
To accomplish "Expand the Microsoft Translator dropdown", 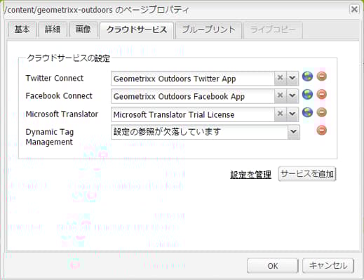I will click(292, 114).
